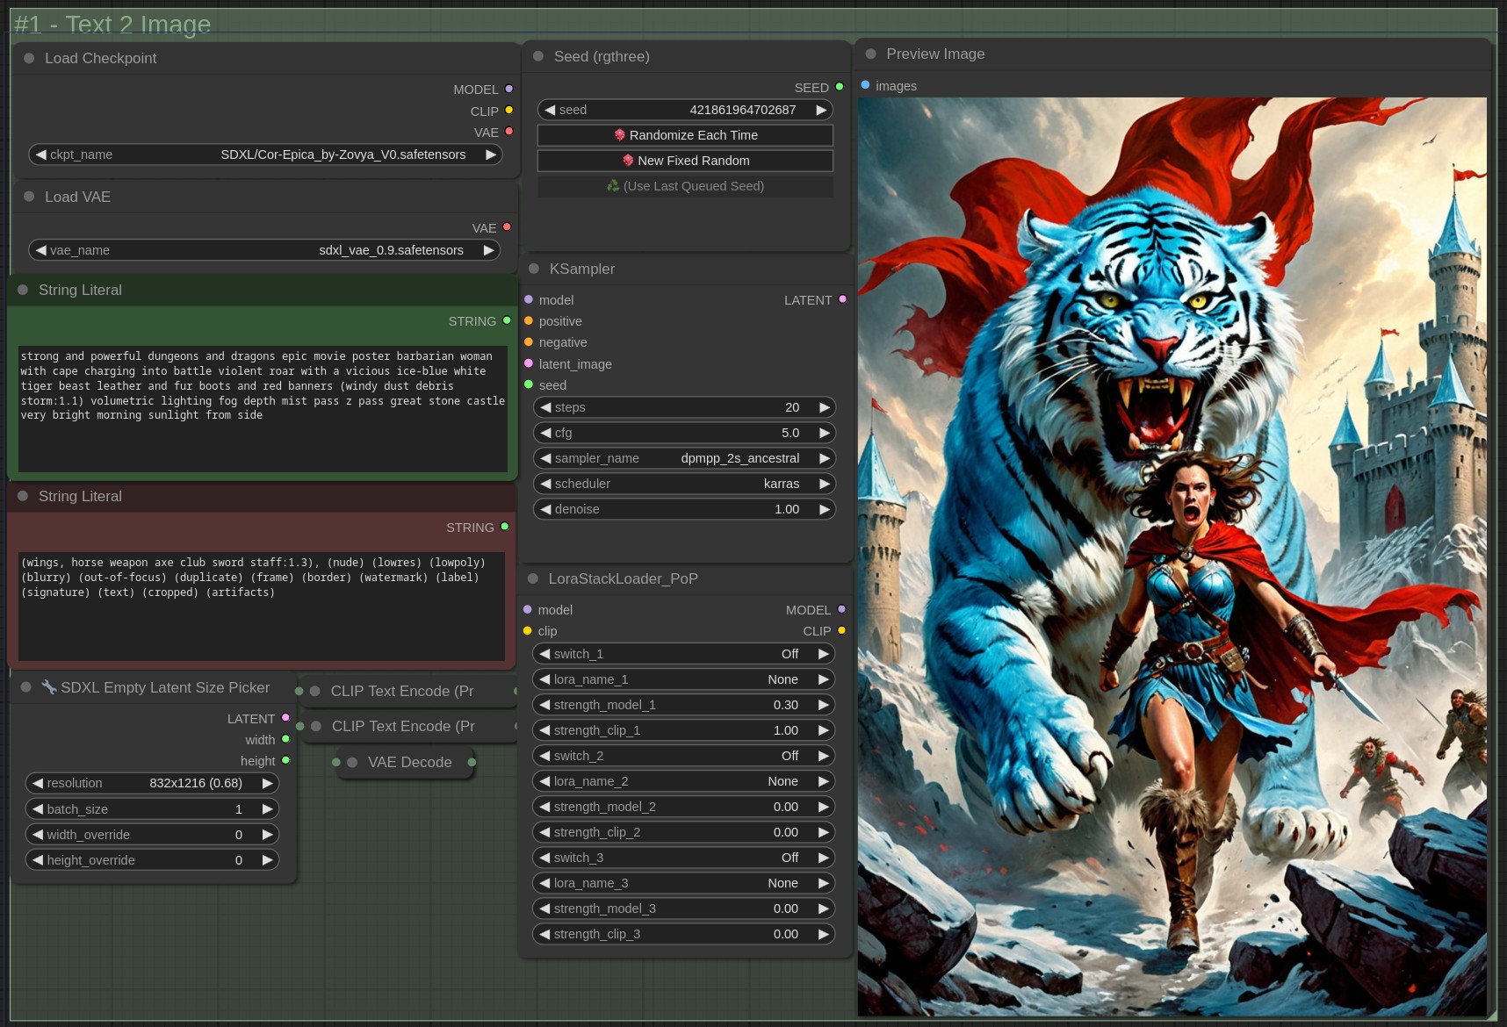Toggle switch_2 in the LoRA stack loader

[683, 756]
